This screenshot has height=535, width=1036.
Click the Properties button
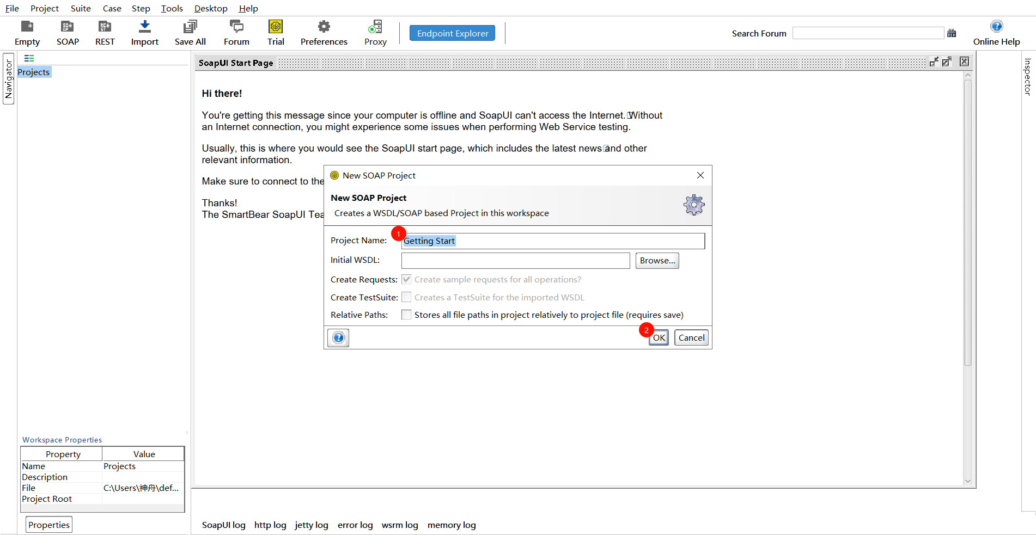click(x=49, y=525)
